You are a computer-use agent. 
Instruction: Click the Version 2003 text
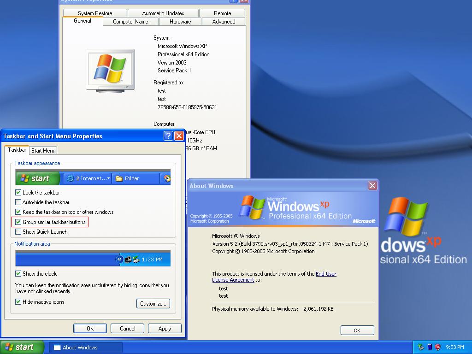(x=172, y=63)
